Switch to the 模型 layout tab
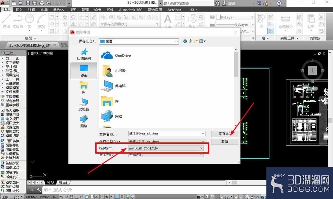This screenshot has height=199, width=333. coord(51,182)
